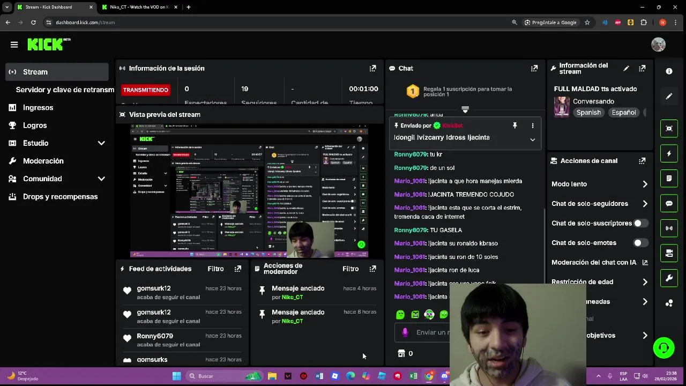Image resolution: width=686 pixels, height=386 pixels.
Task: Click the three-dots cluster icon in sidebar
Action: 669,303
